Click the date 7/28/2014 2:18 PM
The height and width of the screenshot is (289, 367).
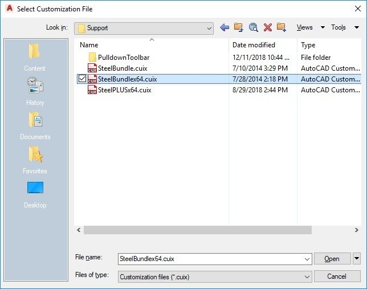[260, 79]
